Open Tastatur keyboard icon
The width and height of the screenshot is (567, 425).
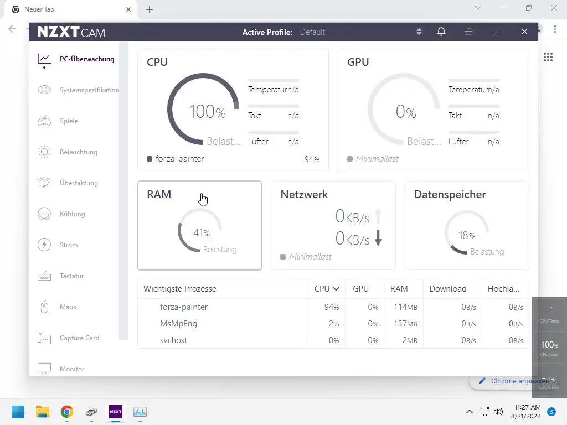(x=44, y=276)
